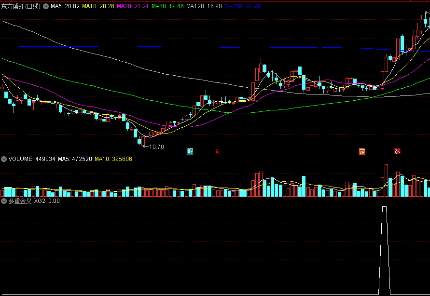Select the 东方盛虹 (日线) chart title
The height and width of the screenshot is (296, 430).
pyautogui.click(x=21, y=6)
